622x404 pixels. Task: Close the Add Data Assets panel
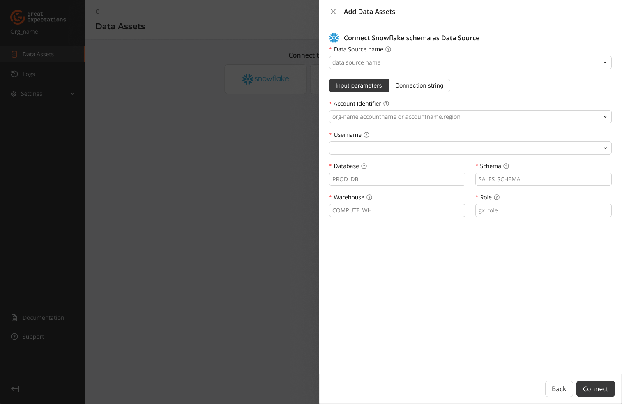point(333,12)
